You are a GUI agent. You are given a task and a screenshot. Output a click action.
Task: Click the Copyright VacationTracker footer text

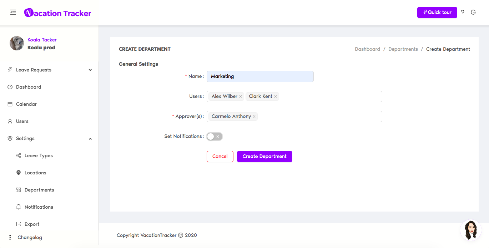157,235
